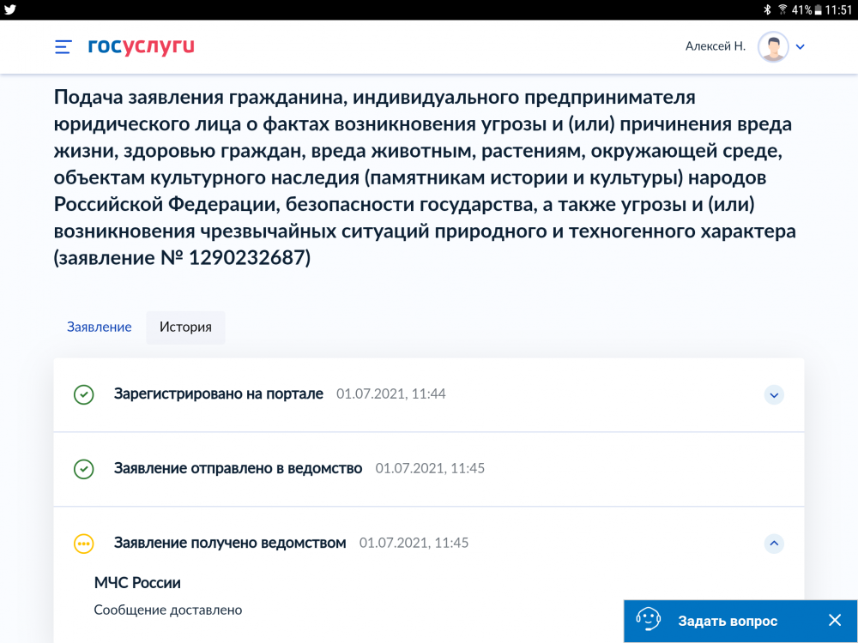Close the Задать вопрос widget
This screenshot has height=643, width=858.
click(x=834, y=620)
